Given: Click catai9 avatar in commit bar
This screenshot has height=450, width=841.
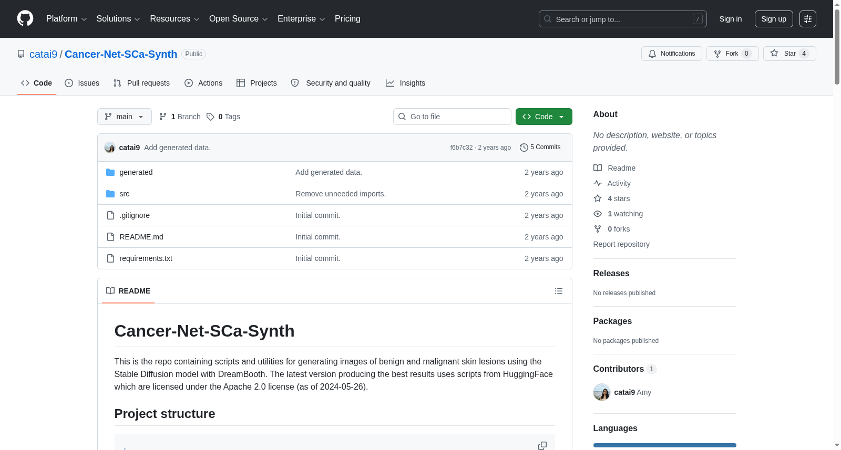Looking at the screenshot, I should pyautogui.click(x=109, y=148).
